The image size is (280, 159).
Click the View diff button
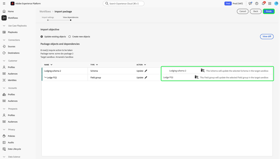pyautogui.click(x=267, y=36)
